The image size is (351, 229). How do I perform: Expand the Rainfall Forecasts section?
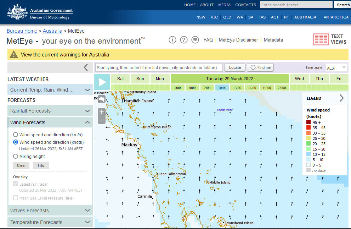50,111
